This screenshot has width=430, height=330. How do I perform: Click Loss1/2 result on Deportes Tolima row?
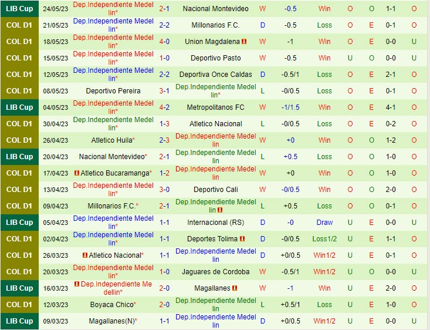324,239
